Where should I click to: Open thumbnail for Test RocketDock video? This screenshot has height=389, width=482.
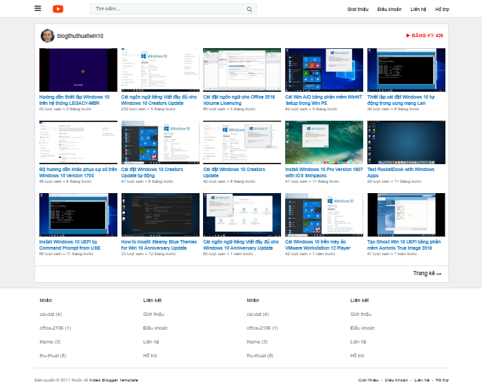(406, 142)
